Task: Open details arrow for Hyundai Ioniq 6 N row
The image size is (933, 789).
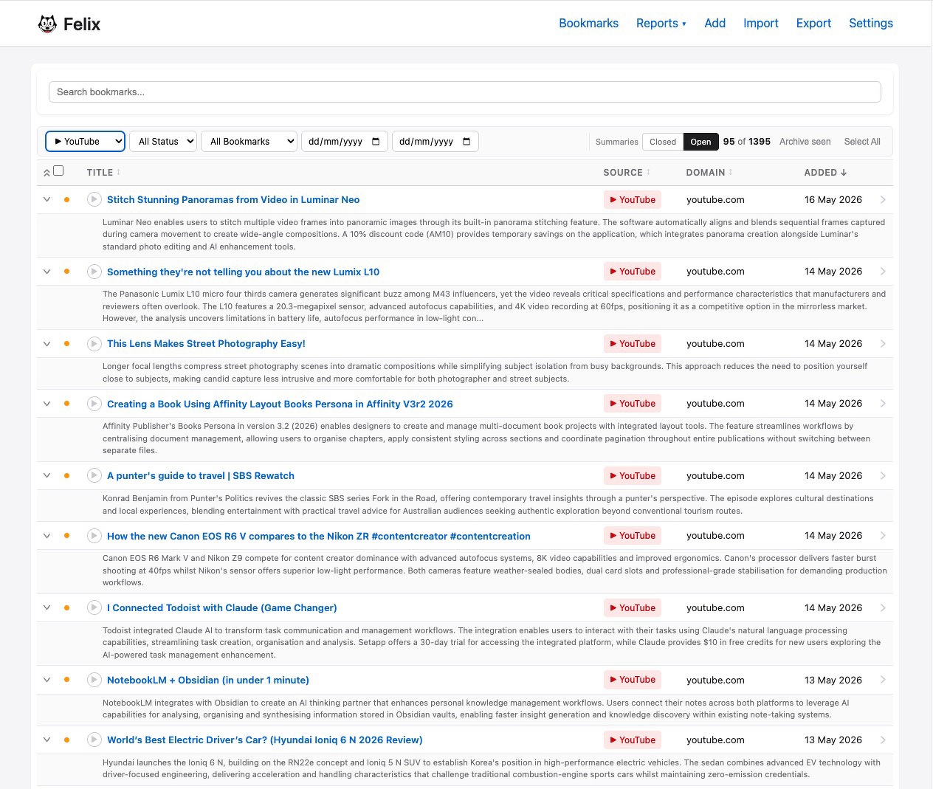Action: coord(883,740)
